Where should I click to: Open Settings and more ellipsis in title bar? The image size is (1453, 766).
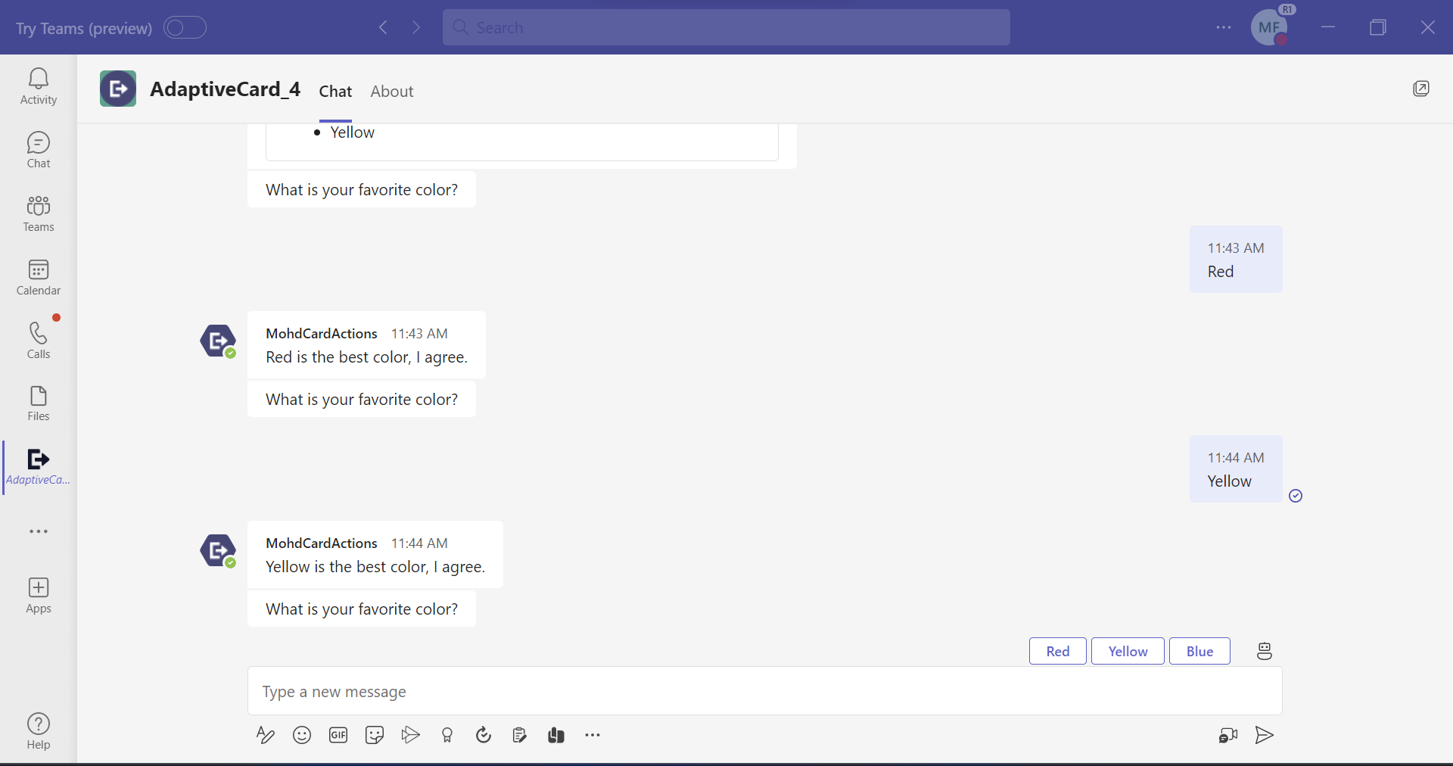point(1224,27)
